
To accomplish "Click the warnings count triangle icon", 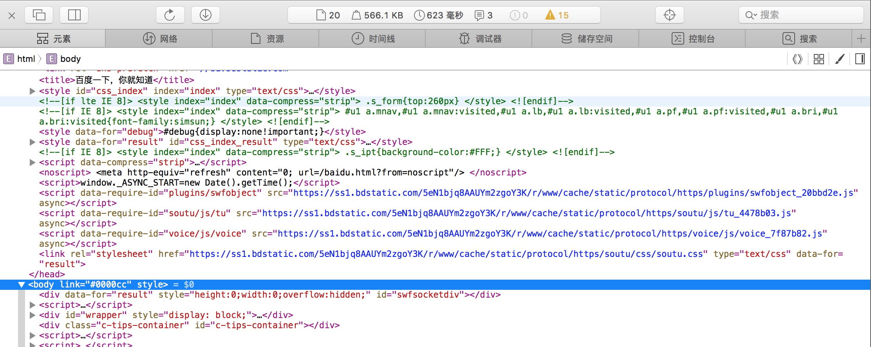I will (550, 15).
